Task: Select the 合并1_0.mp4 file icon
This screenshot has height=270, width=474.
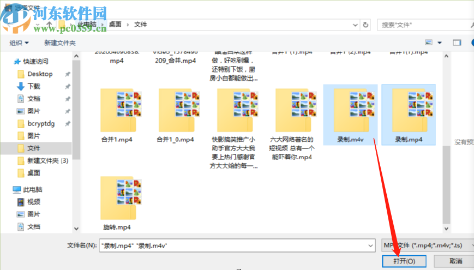Action: click(179, 110)
